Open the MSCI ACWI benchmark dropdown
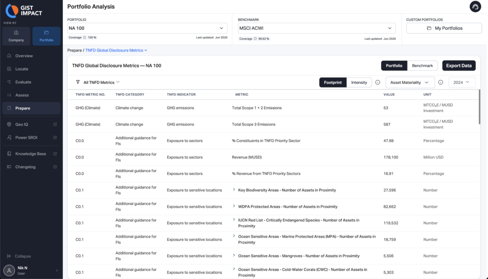 316,28
